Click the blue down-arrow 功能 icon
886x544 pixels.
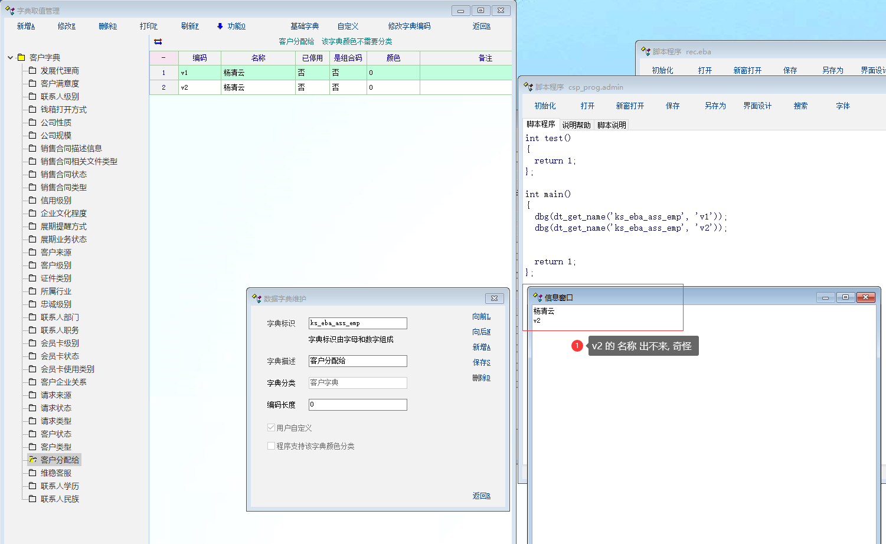point(220,26)
